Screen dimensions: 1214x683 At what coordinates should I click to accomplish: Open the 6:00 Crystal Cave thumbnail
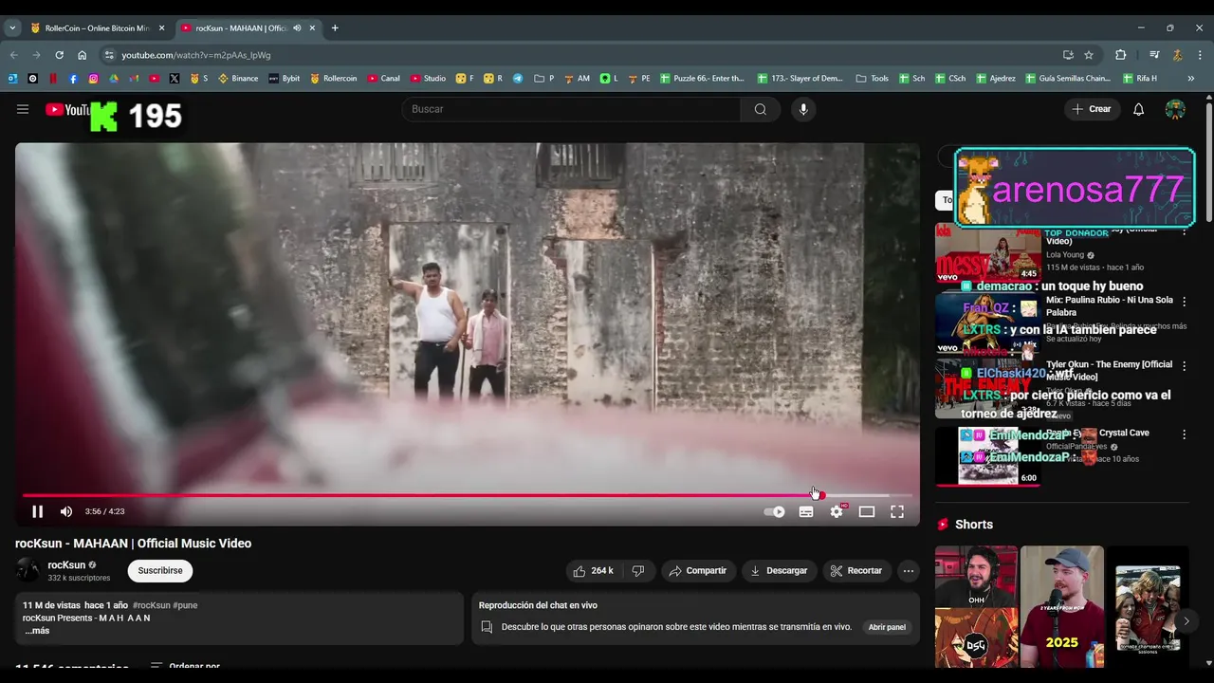click(987, 455)
